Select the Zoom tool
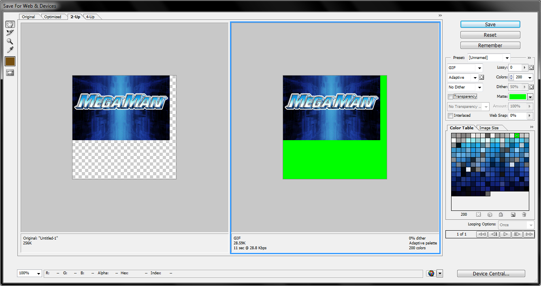541x286 pixels. (10, 41)
